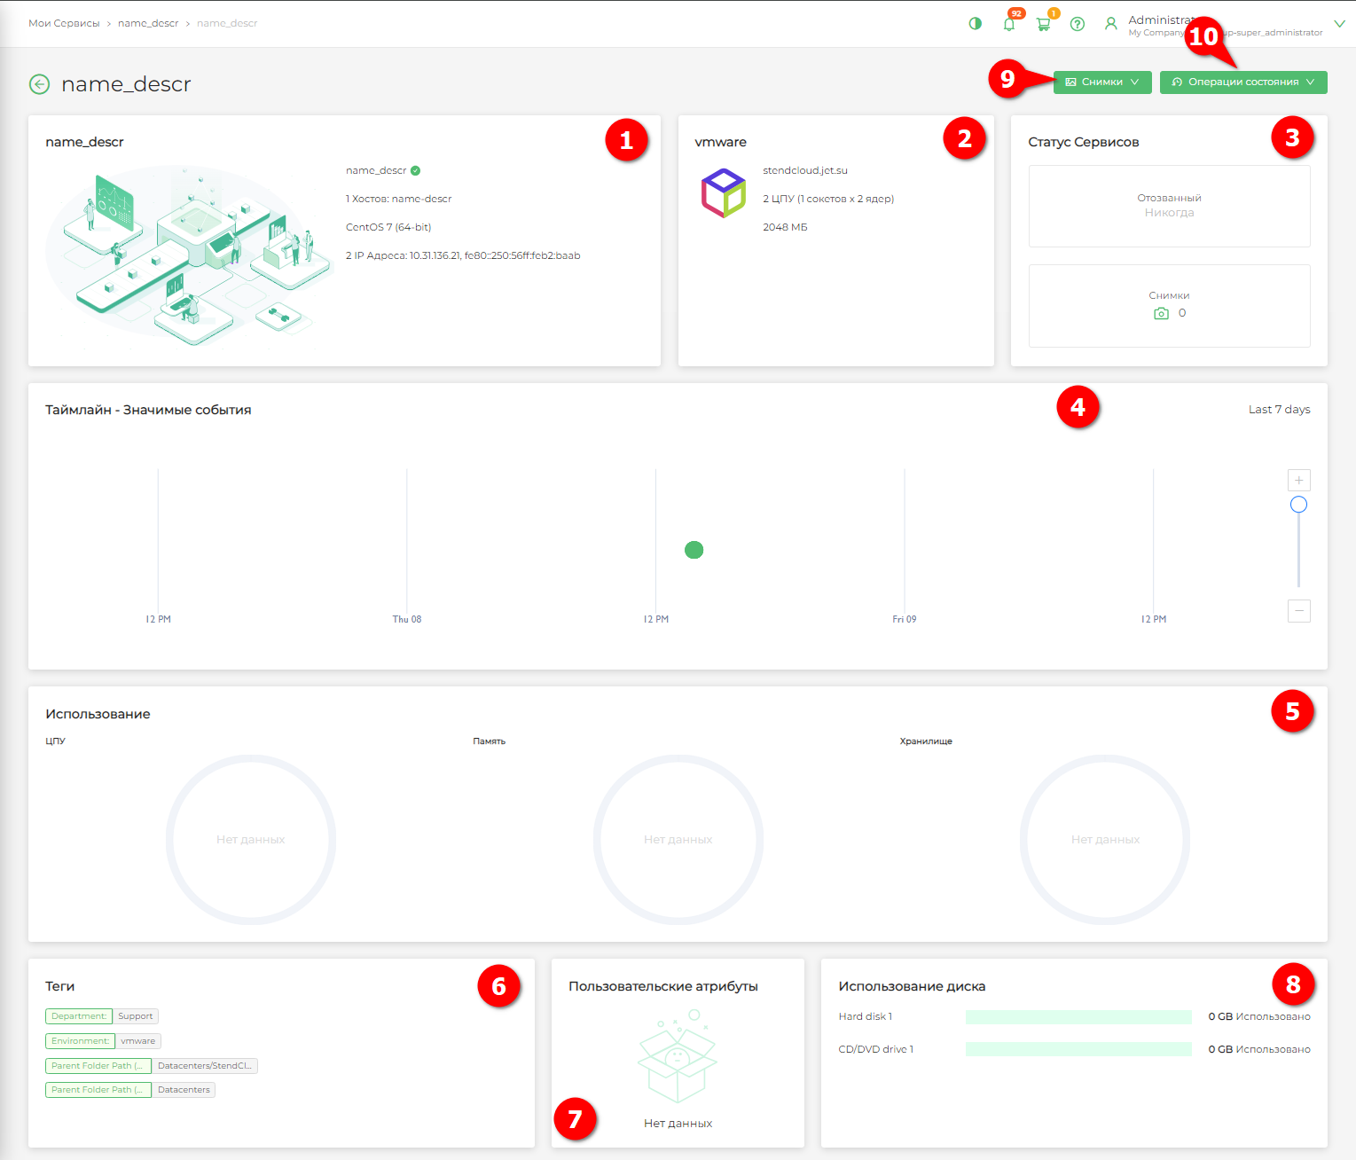Click the ЦПУ usage donut chart
The height and width of the screenshot is (1160, 1356).
(251, 839)
